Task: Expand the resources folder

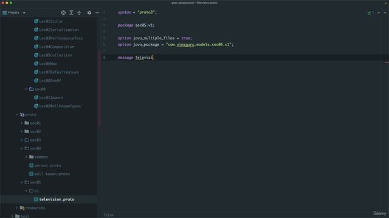Action: point(16,208)
